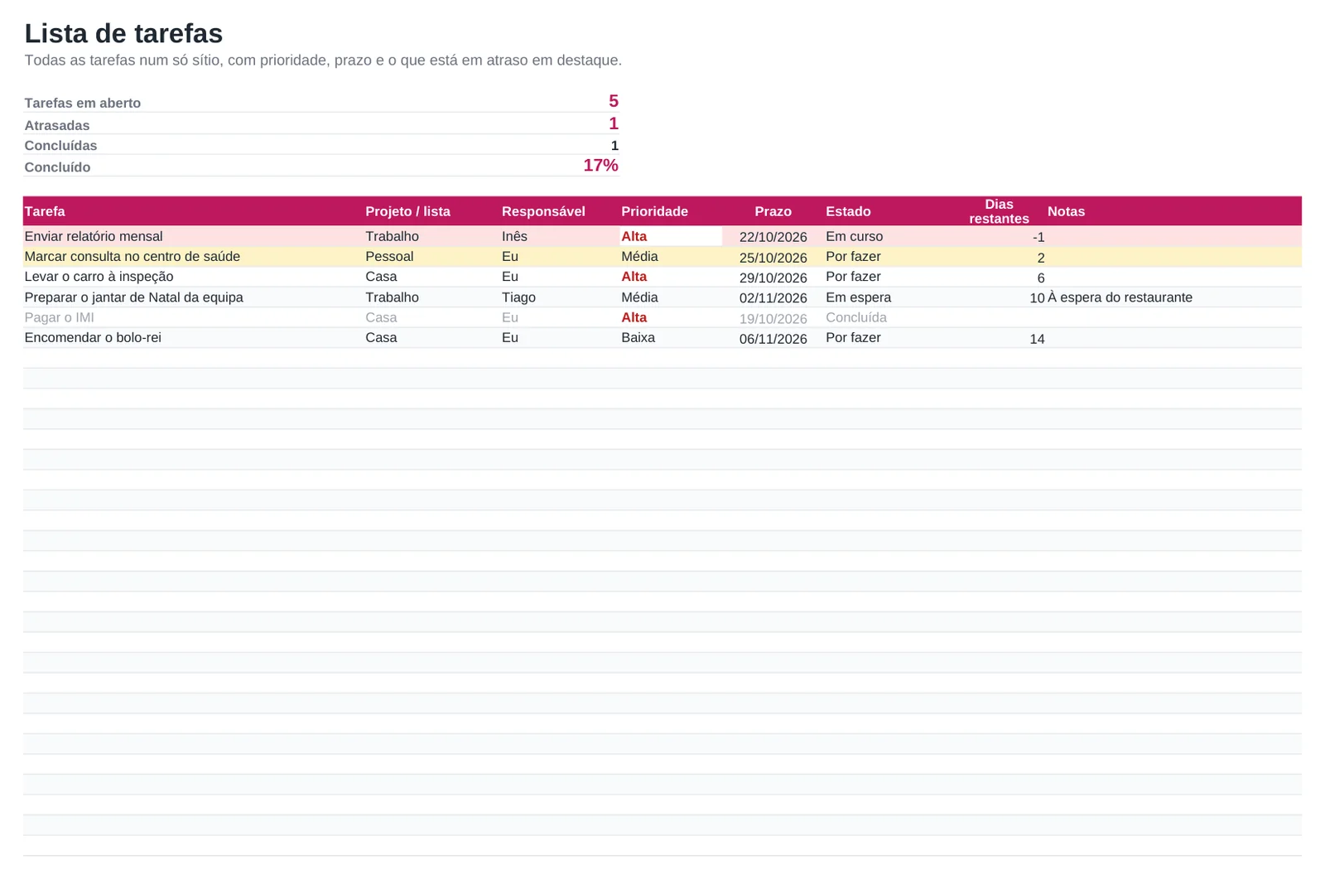The width and height of the screenshot is (1325, 879).
Task: Click the days remaining value 14
Action: click(1037, 339)
